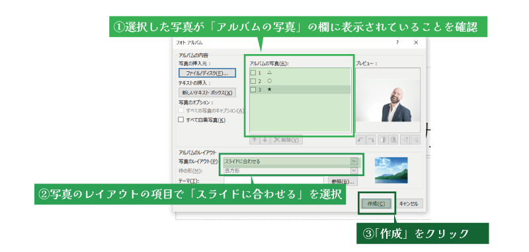Decrease contrast of preview photo
This screenshot has height=252, width=529.
pyautogui.click(x=393, y=140)
